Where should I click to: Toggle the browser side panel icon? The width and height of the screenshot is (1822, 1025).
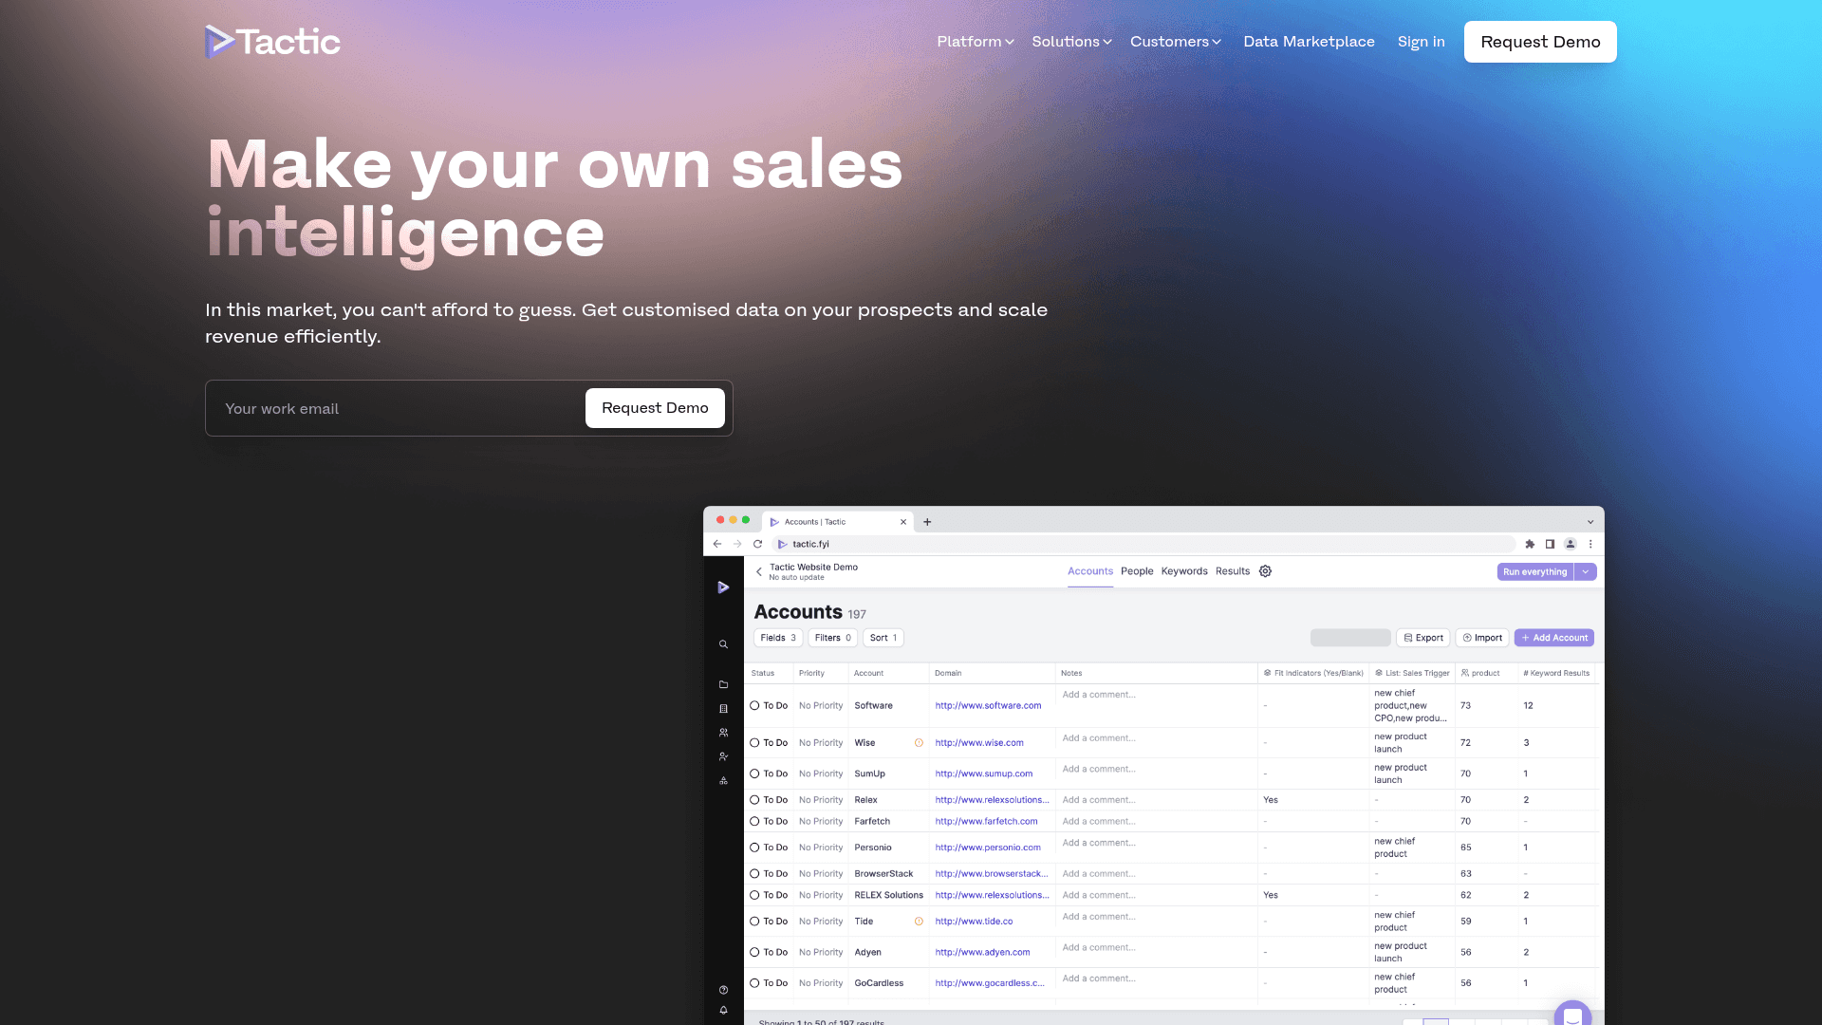[x=1550, y=544]
